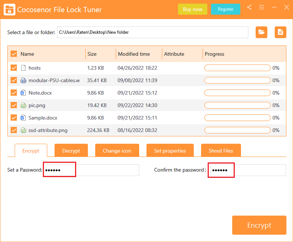The height and width of the screenshot is (242, 293).
Task: Click the 35.41 KB size cell
Action: (x=97, y=80)
